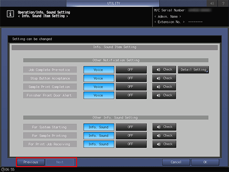Click the speaker icon in top bar
This screenshot has width=229, height=172.
pos(212,3)
